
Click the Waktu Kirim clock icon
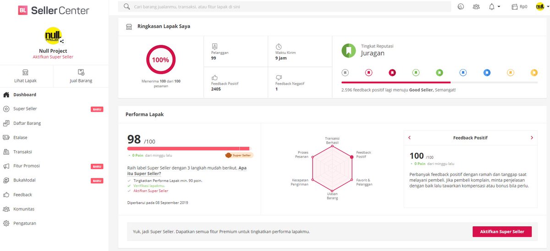[278, 46]
